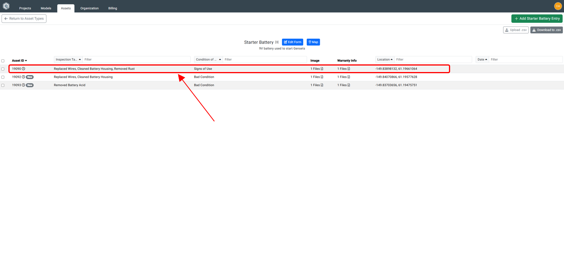Click the history clock icon for asset 19092
Screen dimensions: 564x279
pos(23,77)
